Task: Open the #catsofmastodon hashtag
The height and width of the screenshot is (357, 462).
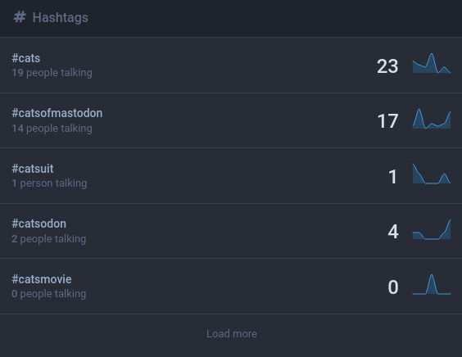Action: pos(57,113)
